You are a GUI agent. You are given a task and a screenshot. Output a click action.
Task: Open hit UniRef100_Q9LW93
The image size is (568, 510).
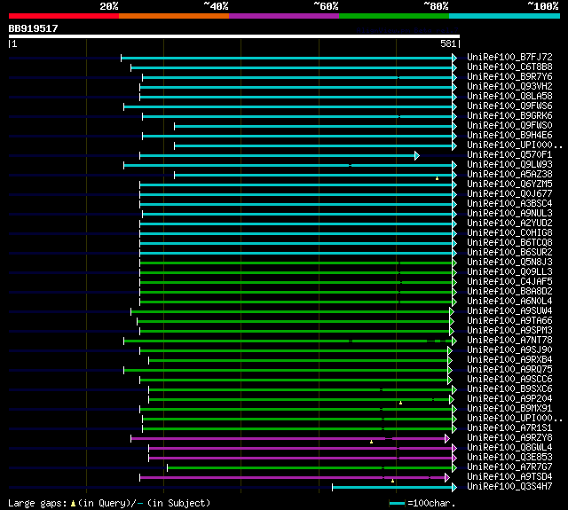click(509, 165)
